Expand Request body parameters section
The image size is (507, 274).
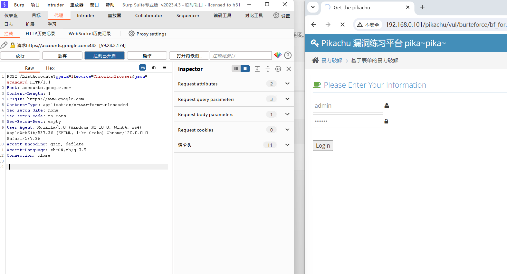[287, 114]
